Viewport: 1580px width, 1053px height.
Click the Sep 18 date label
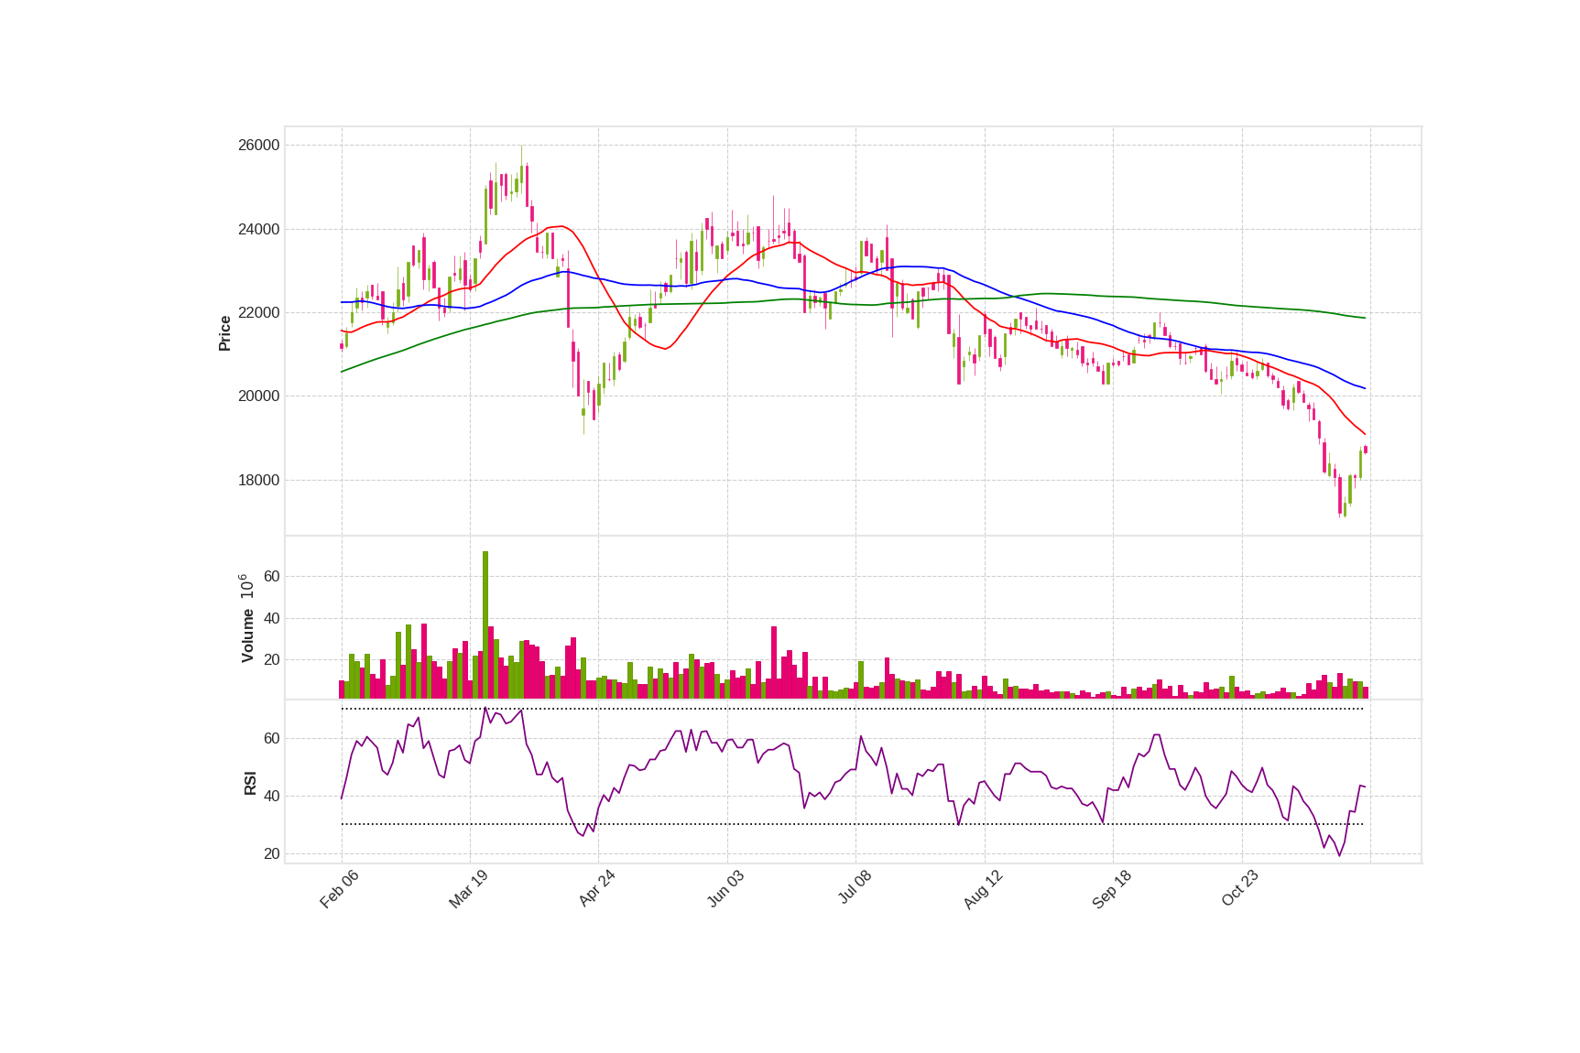click(1112, 889)
